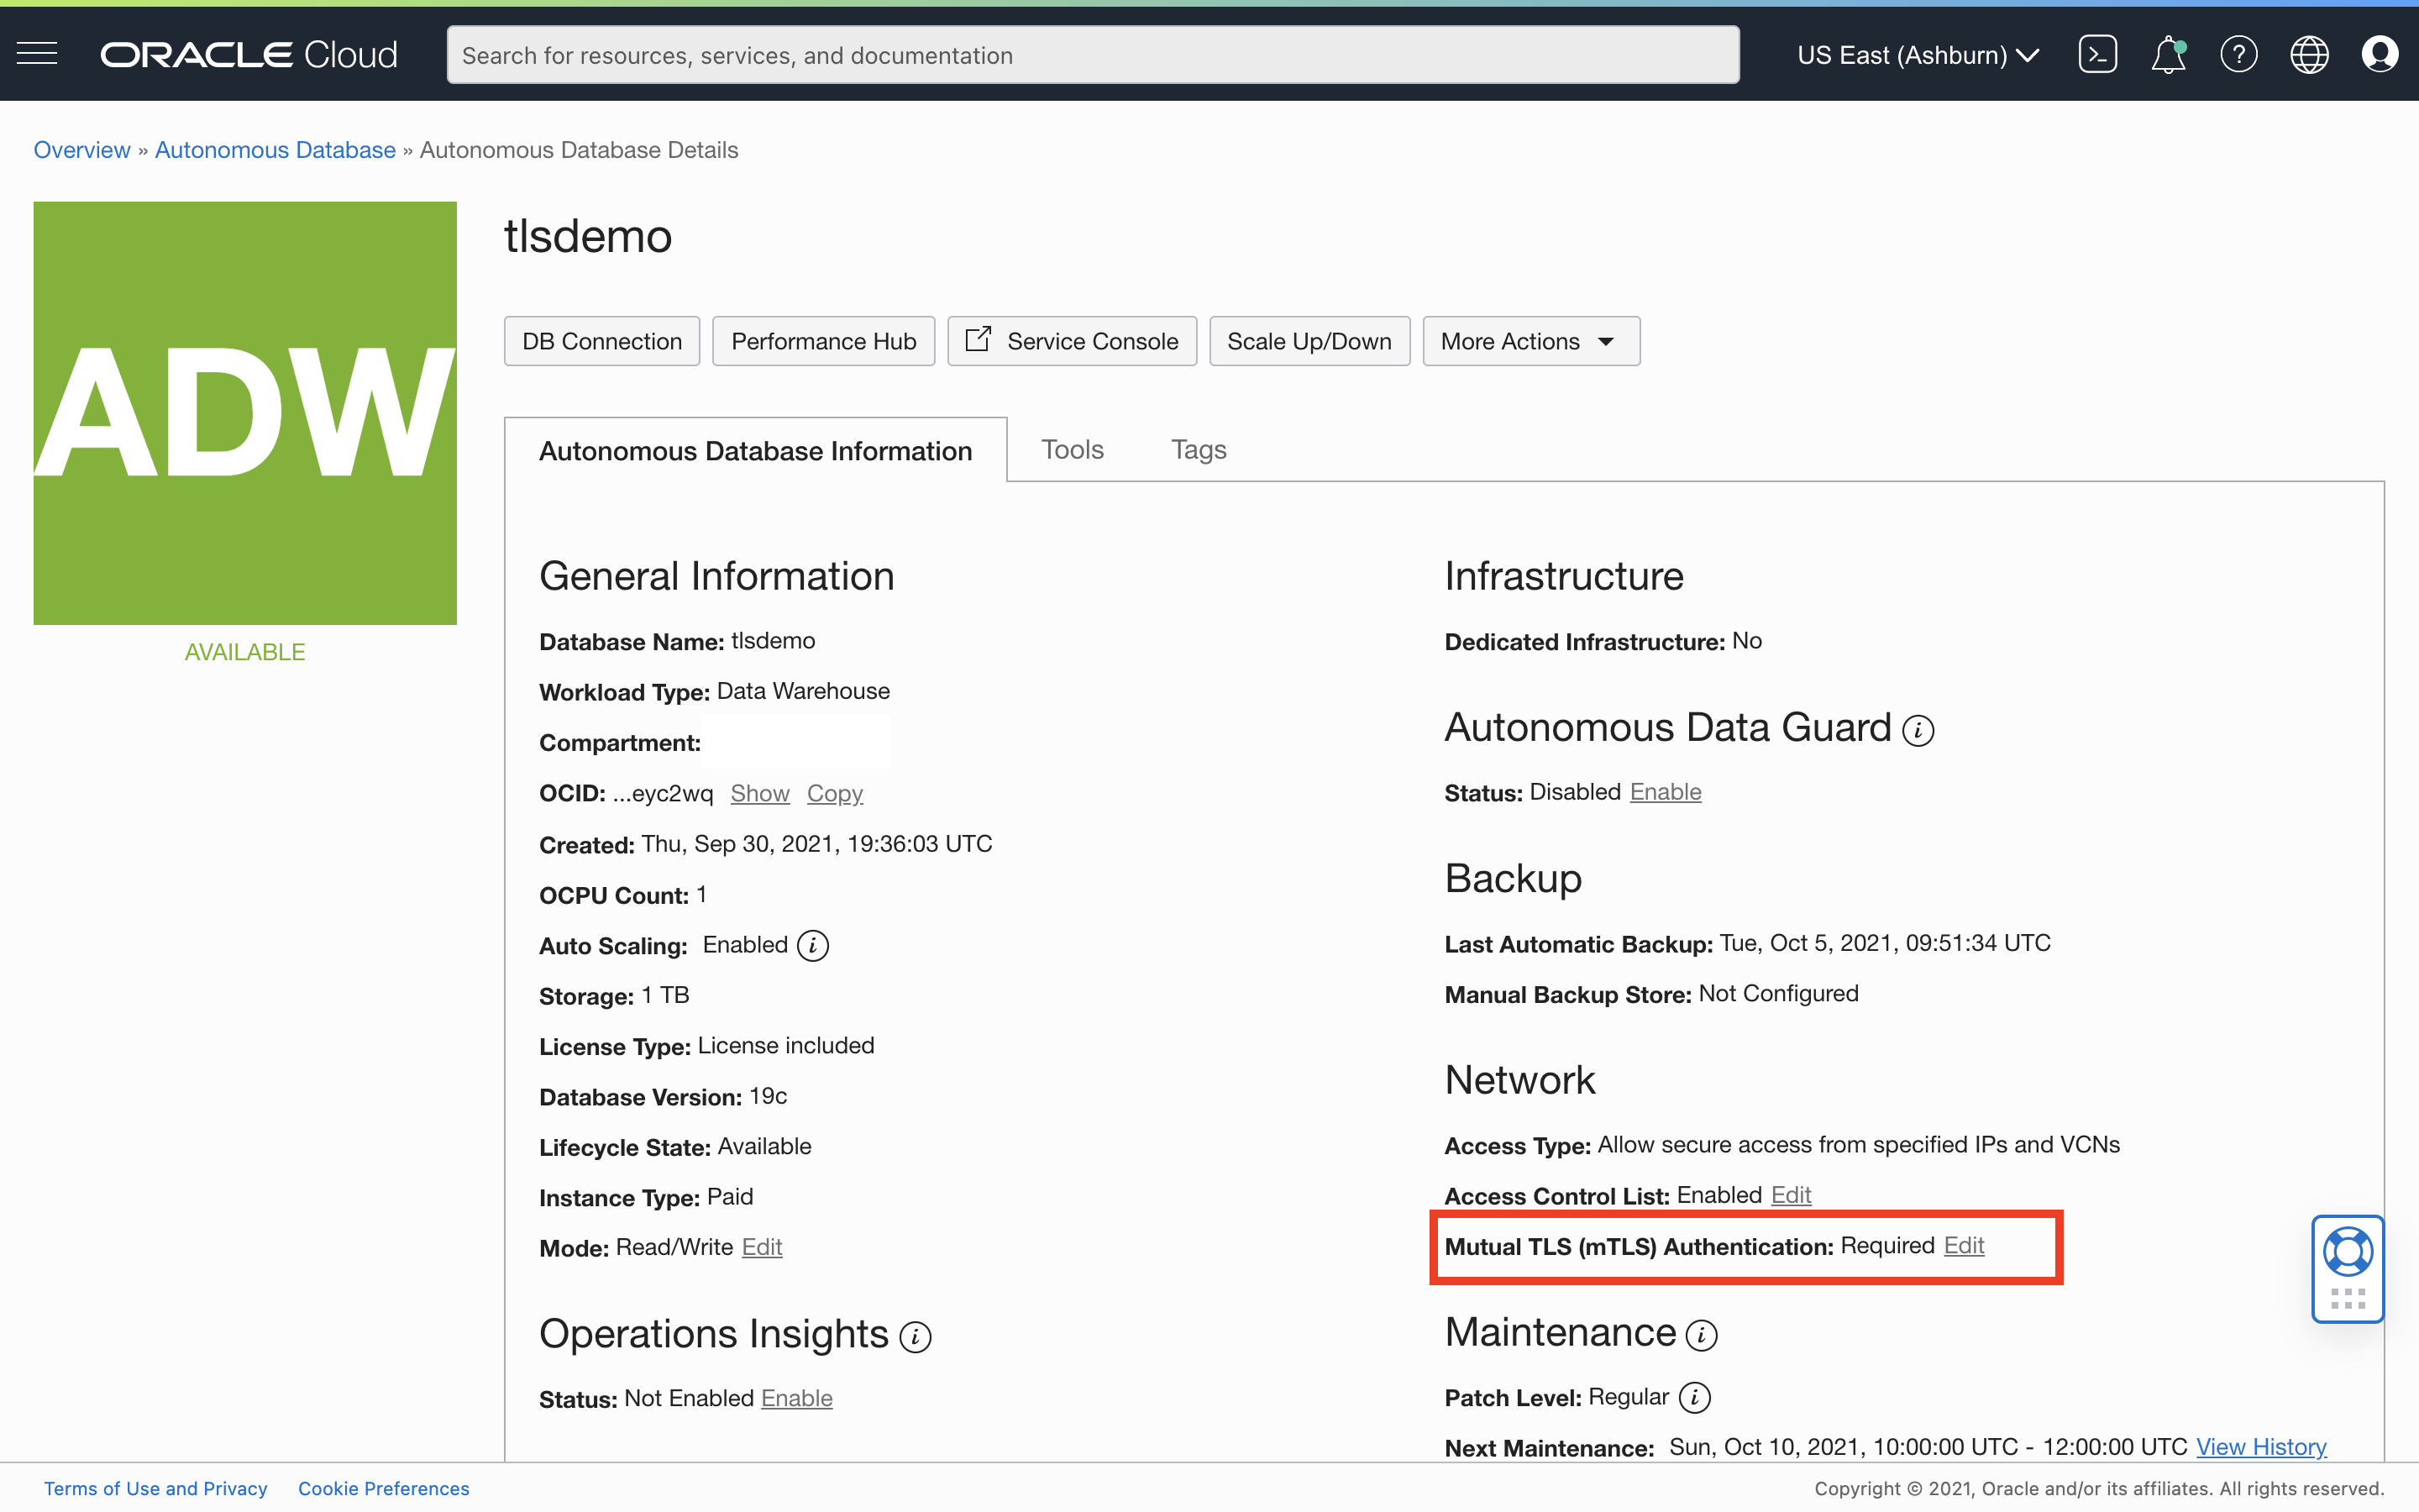Enable Autonomous Data Guard
The width and height of the screenshot is (2419, 1512).
coord(1666,791)
